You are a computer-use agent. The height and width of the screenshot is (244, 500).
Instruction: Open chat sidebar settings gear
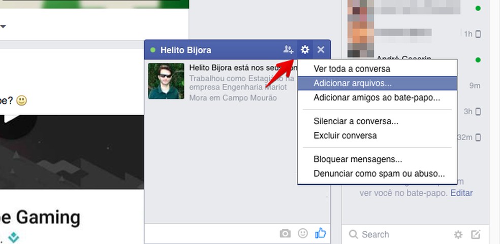[x=458, y=235]
